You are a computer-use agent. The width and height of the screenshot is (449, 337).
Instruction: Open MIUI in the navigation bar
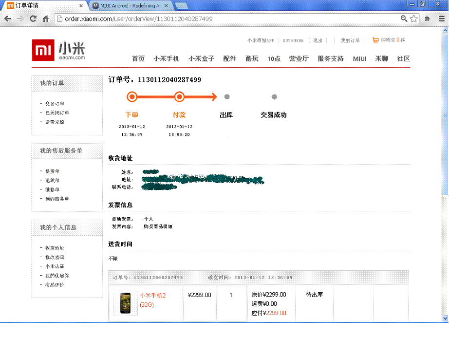click(360, 59)
